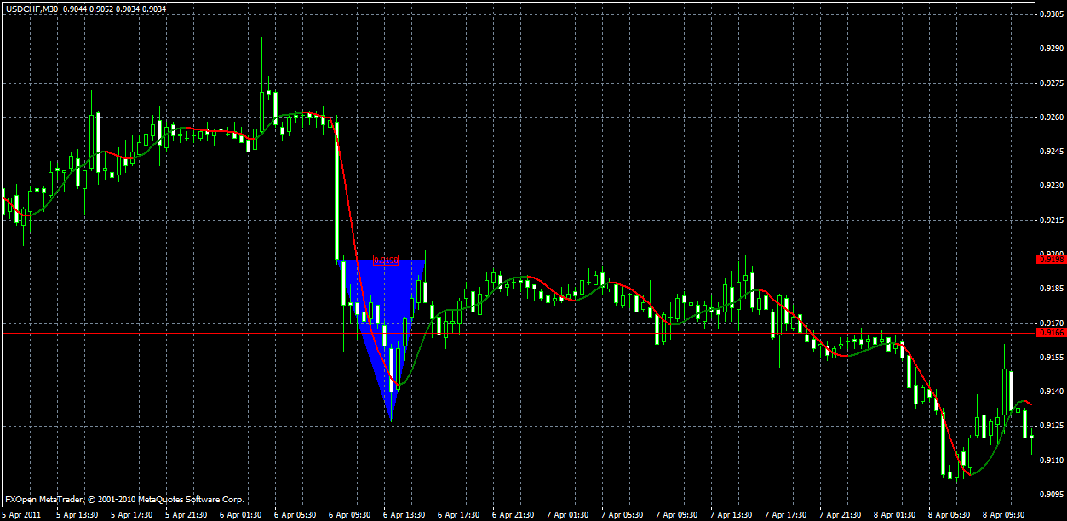
Task: Select the 8 Apr 09:30 time axis label
Action: click(1005, 514)
